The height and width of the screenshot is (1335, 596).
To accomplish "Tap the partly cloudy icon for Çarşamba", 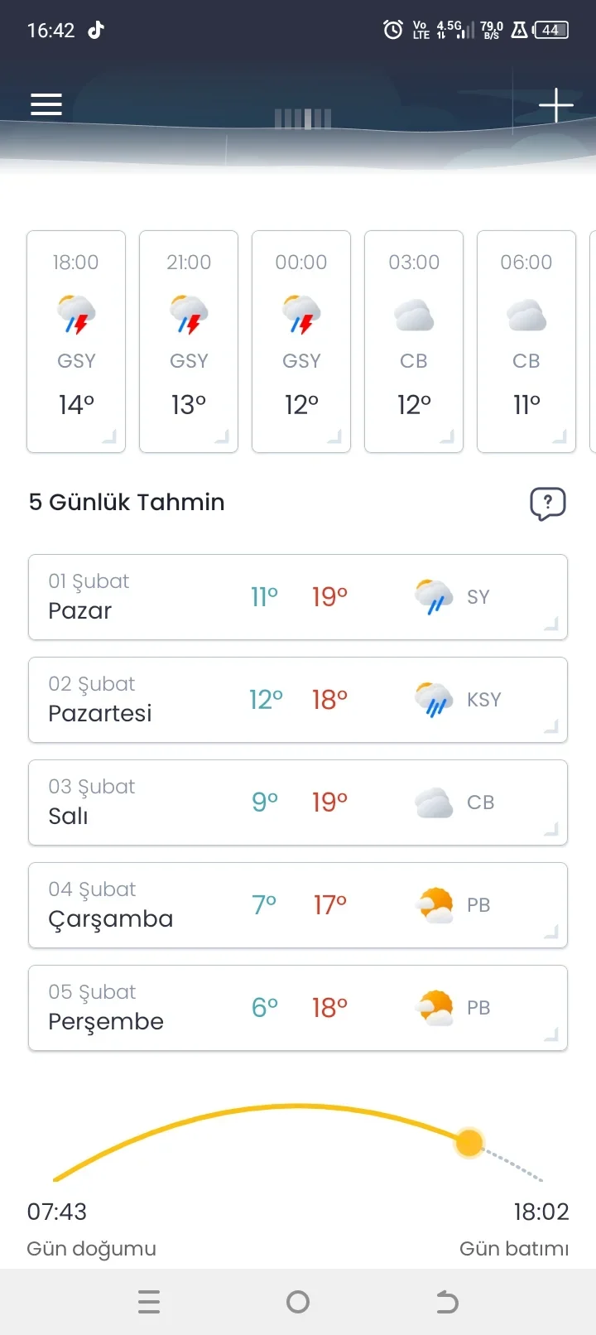I will click(x=435, y=905).
